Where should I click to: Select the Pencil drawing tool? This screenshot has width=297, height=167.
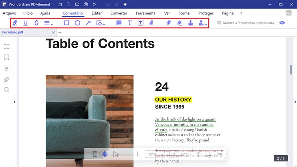point(169,23)
